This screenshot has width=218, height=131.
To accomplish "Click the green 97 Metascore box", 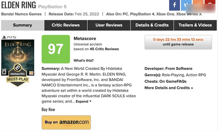I will pos(56,49).
